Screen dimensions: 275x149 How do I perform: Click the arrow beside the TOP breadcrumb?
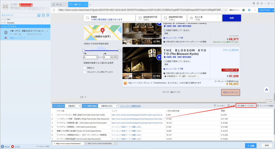click(85, 97)
